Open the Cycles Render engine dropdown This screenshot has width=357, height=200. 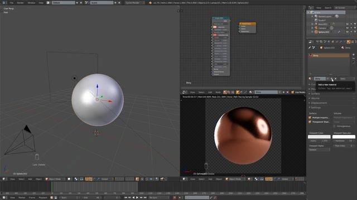(x=134, y=3)
